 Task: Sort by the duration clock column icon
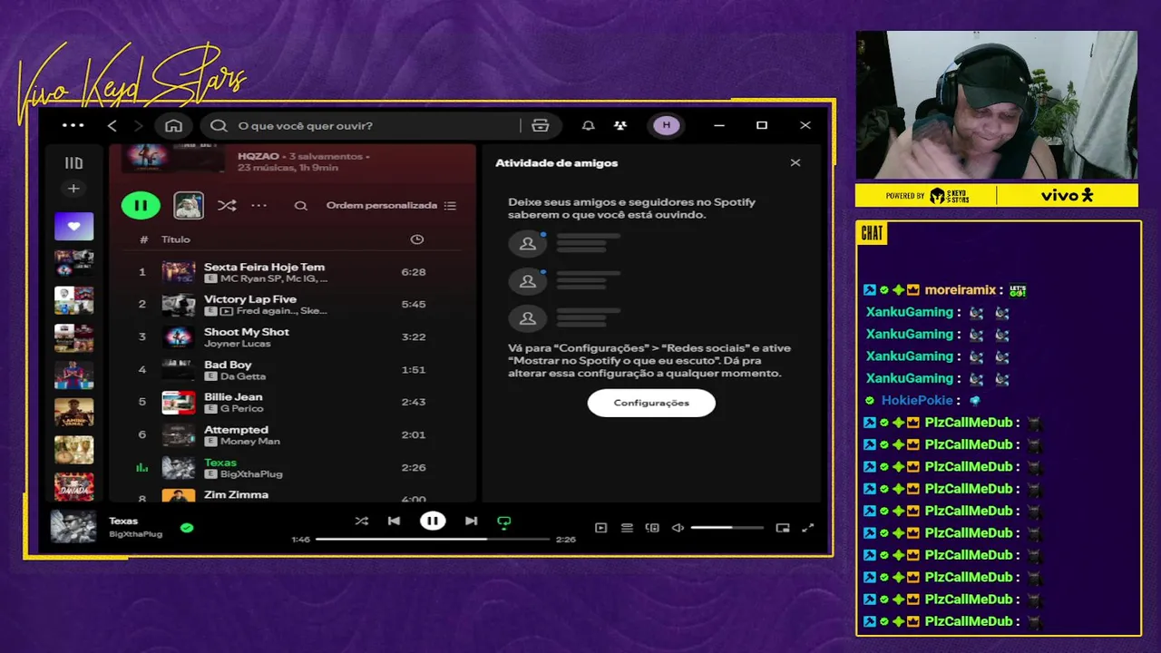coord(417,239)
